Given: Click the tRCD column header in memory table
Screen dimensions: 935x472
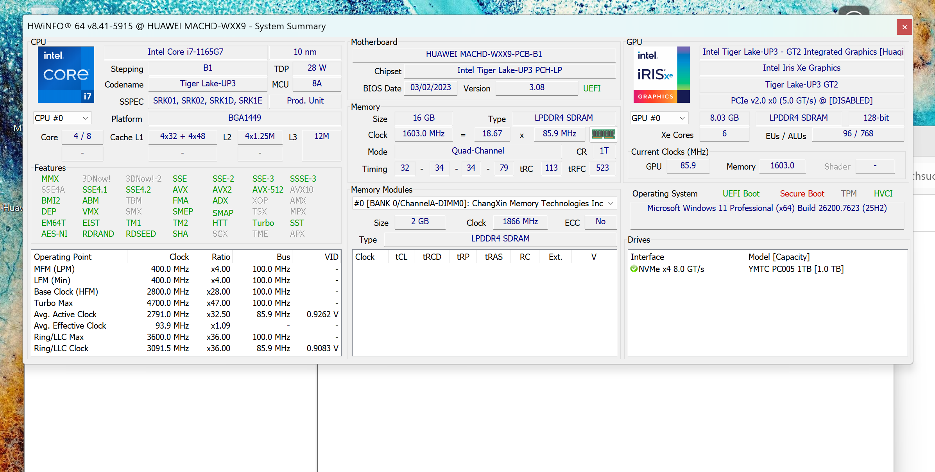Looking at the screenshot, I should [x=432, y=257].
